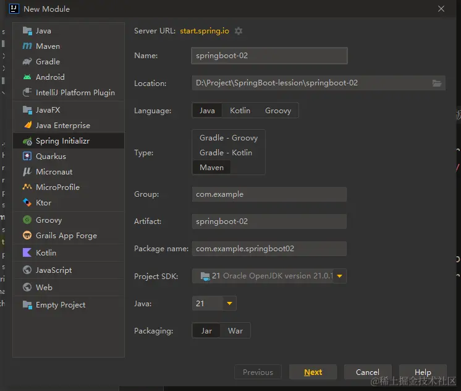The image size is (461, 391).
Task: Choose Maven build type
Action: pyautogui.click(x=212, y=167)
